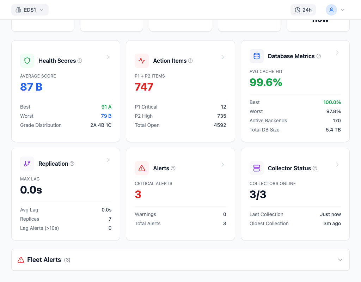The height and width of the screenshot is (282, 361).
Task: Click the Database Metrics cylinder icon
Action: point(257,56)
